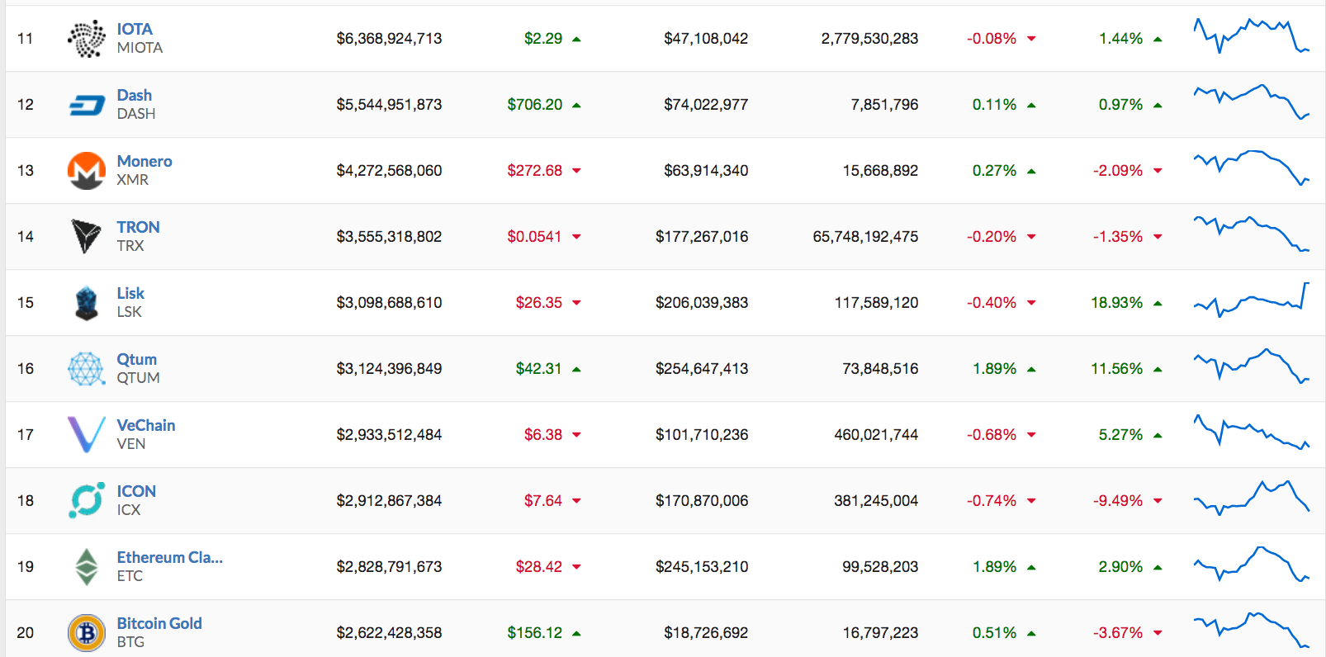Open the Qtum logo icon
This screenshot has height=657, width=1326.
[x=87, y=369]
